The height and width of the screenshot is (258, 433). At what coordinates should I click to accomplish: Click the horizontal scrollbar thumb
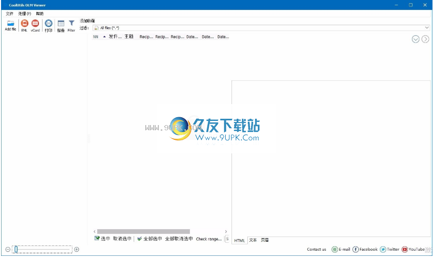[143, 232]
